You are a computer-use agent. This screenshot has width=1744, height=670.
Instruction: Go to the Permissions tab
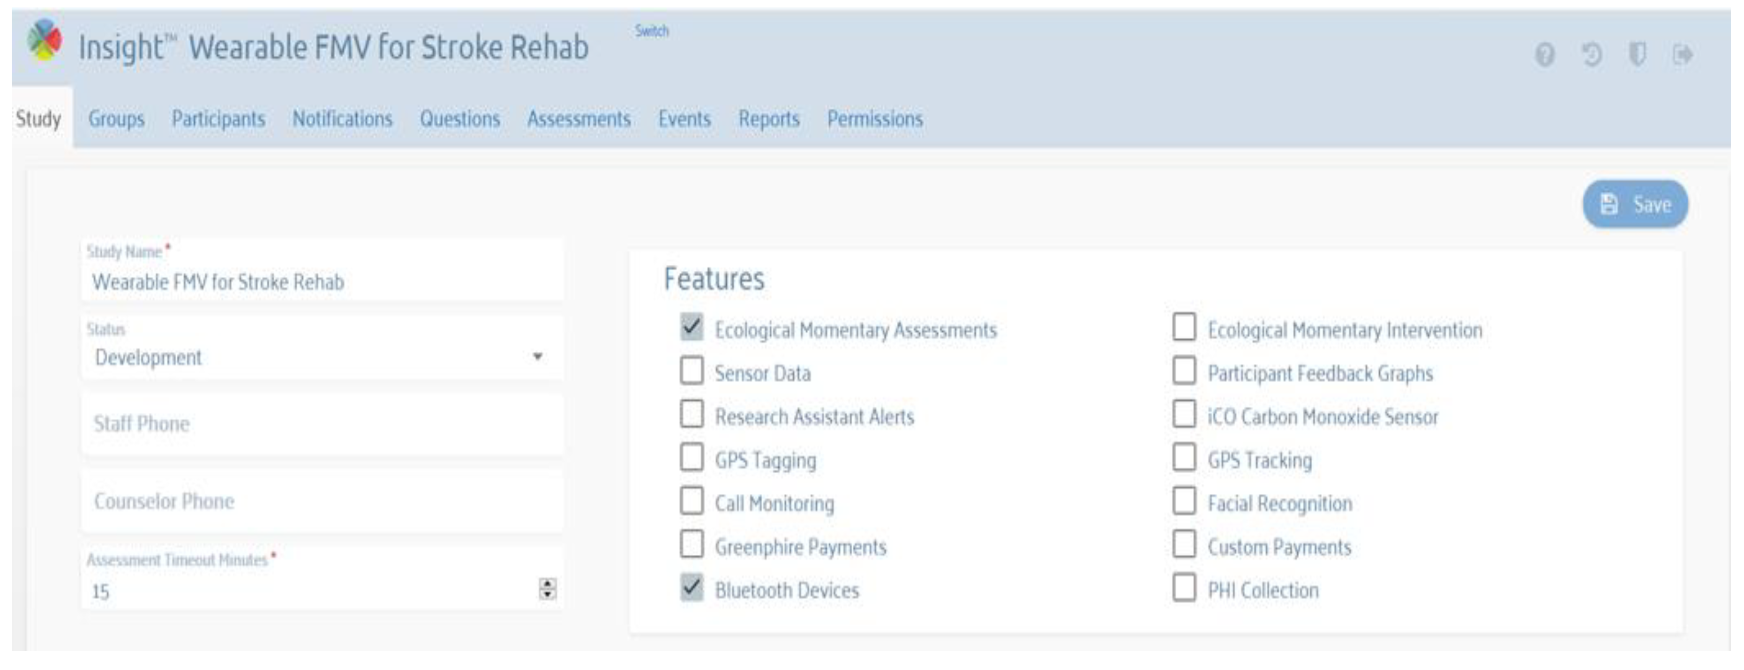coord(875,119)
